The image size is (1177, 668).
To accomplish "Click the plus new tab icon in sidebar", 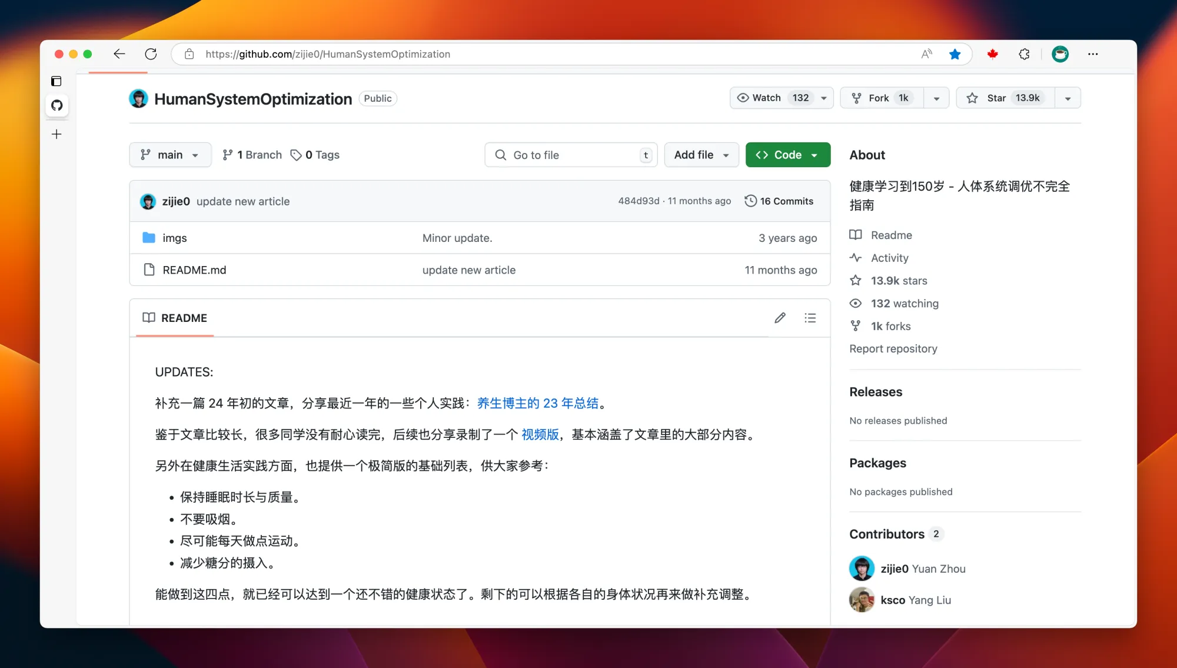I will [x=56, y=134].
